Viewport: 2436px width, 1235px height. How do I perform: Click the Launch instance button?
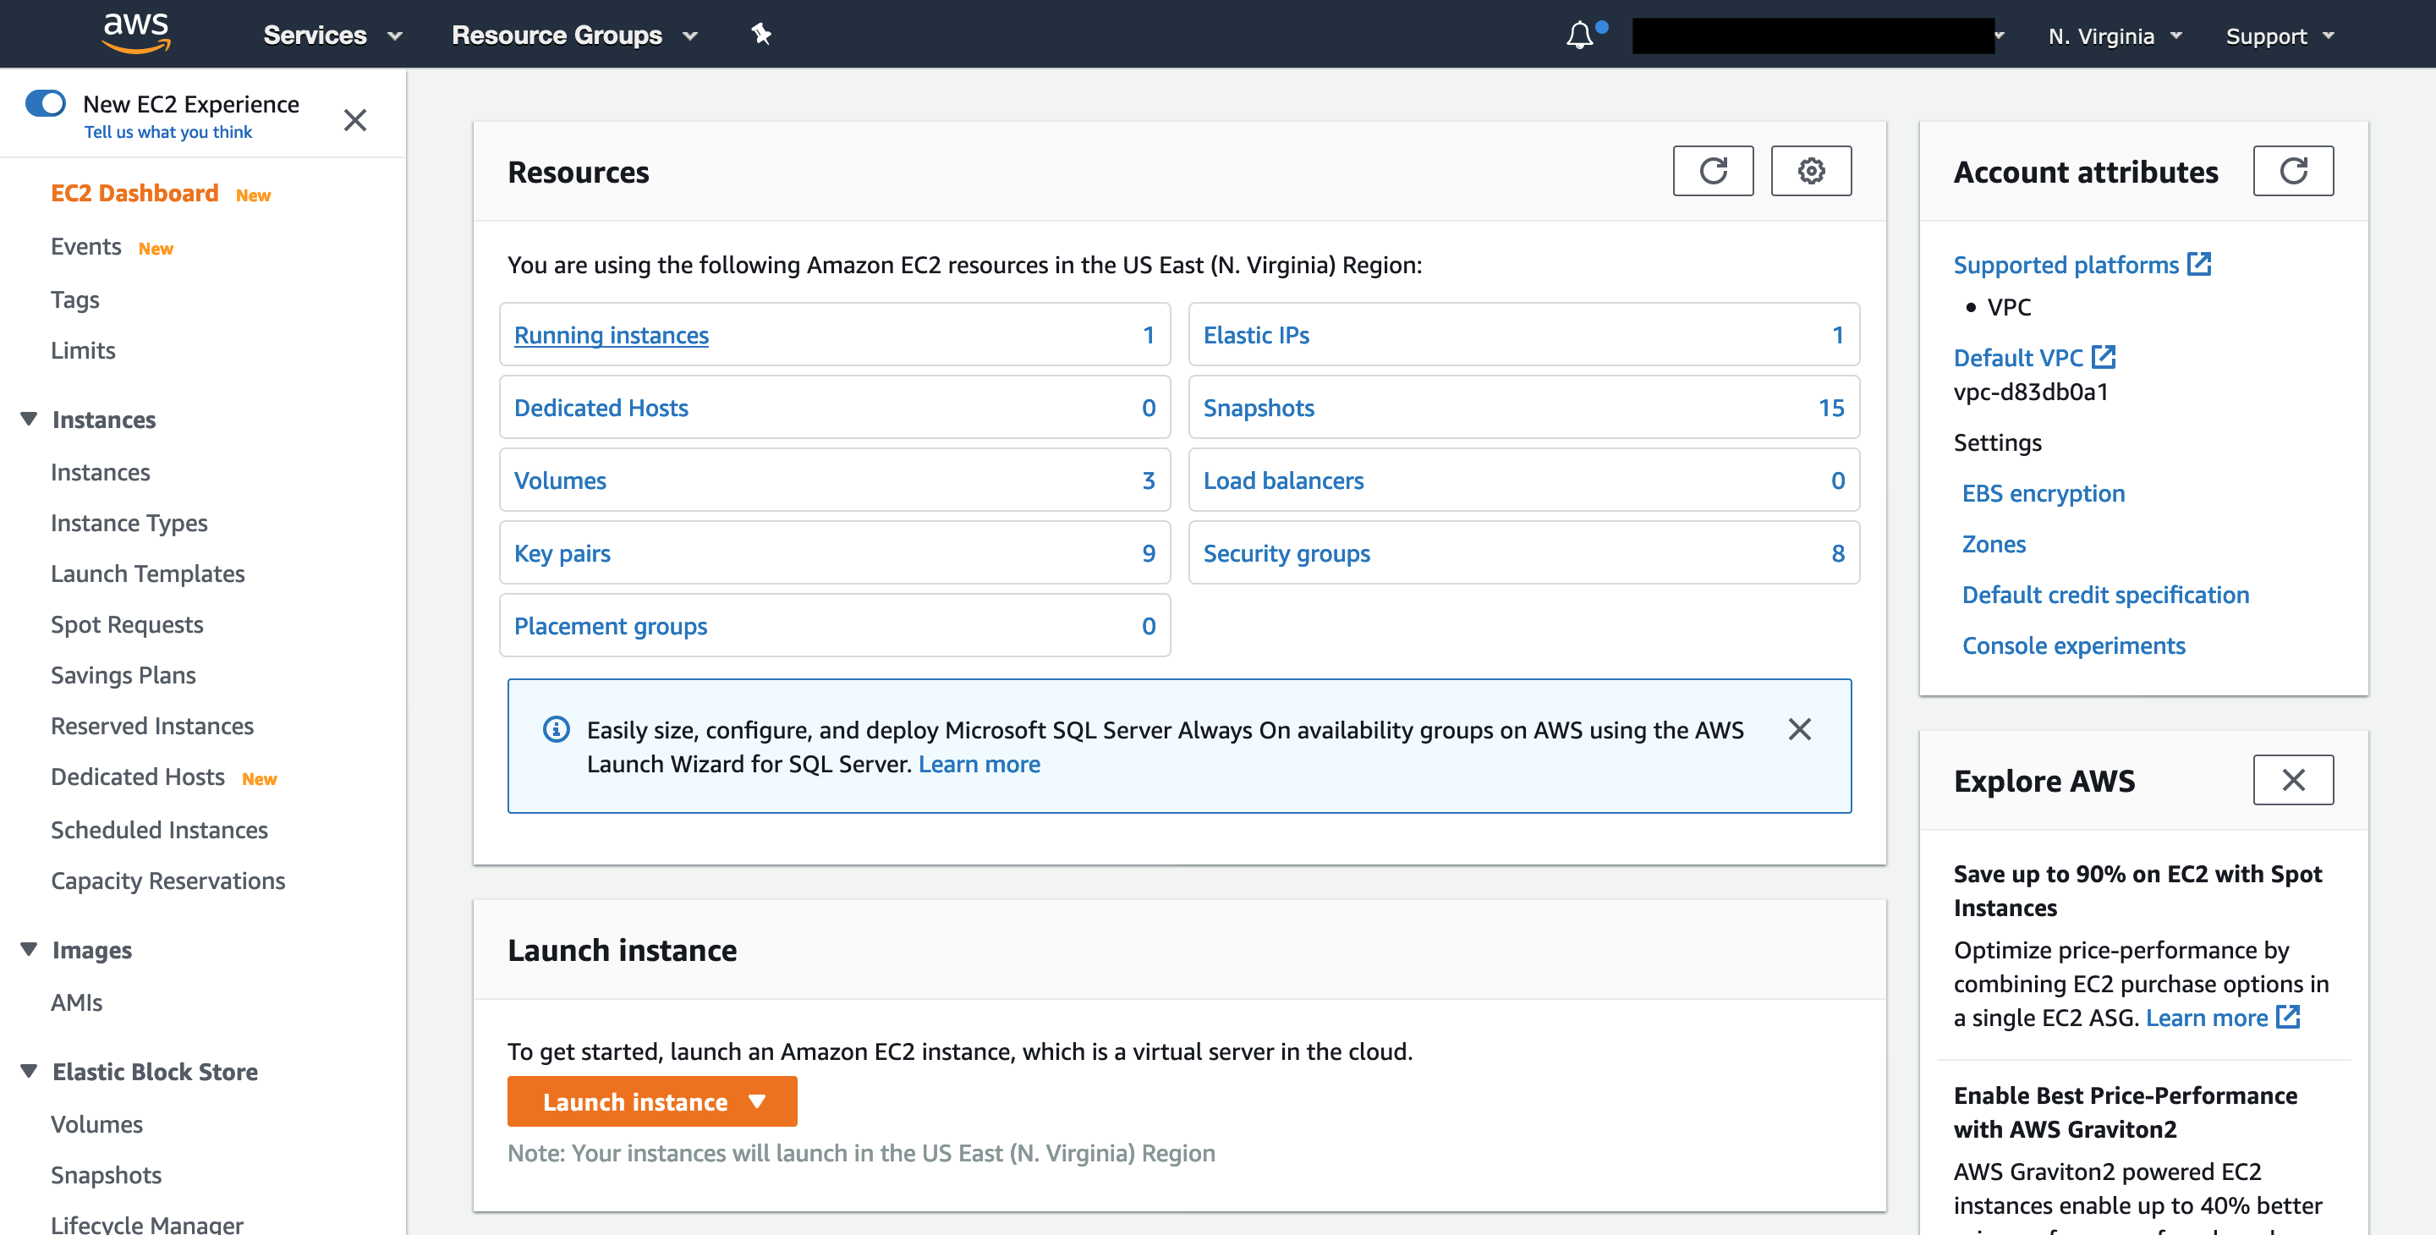pos(634,1101)
